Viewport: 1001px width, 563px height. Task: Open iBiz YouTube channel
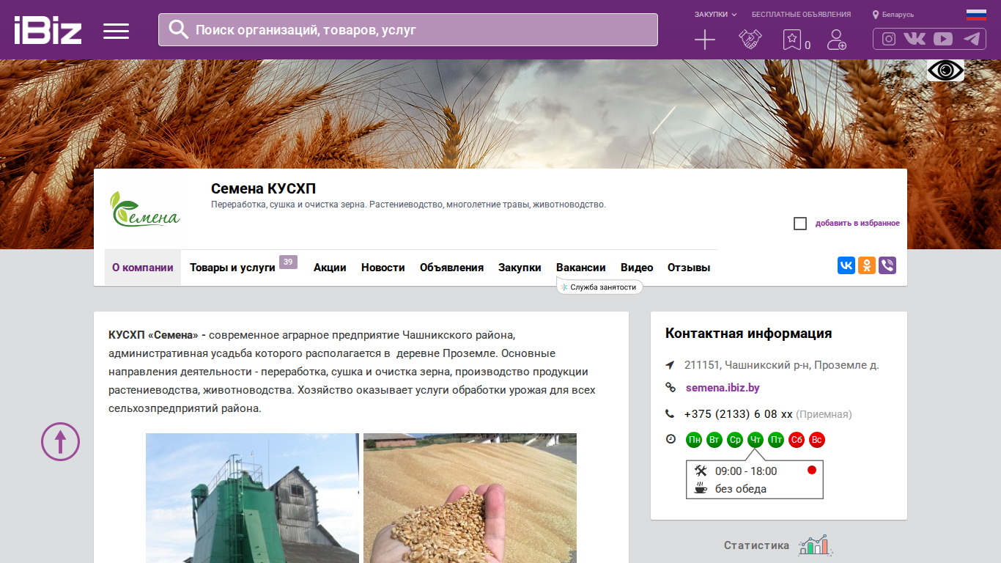(943, 39)
